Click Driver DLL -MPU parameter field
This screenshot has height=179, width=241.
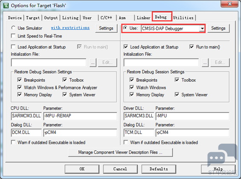click(x=192, y=116)
